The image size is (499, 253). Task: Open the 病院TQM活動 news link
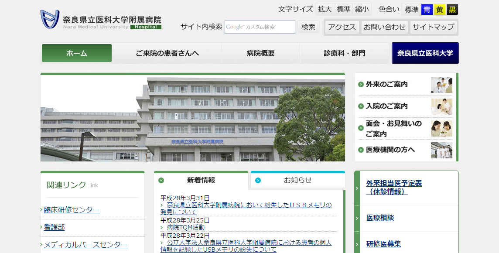pos(186,227)
